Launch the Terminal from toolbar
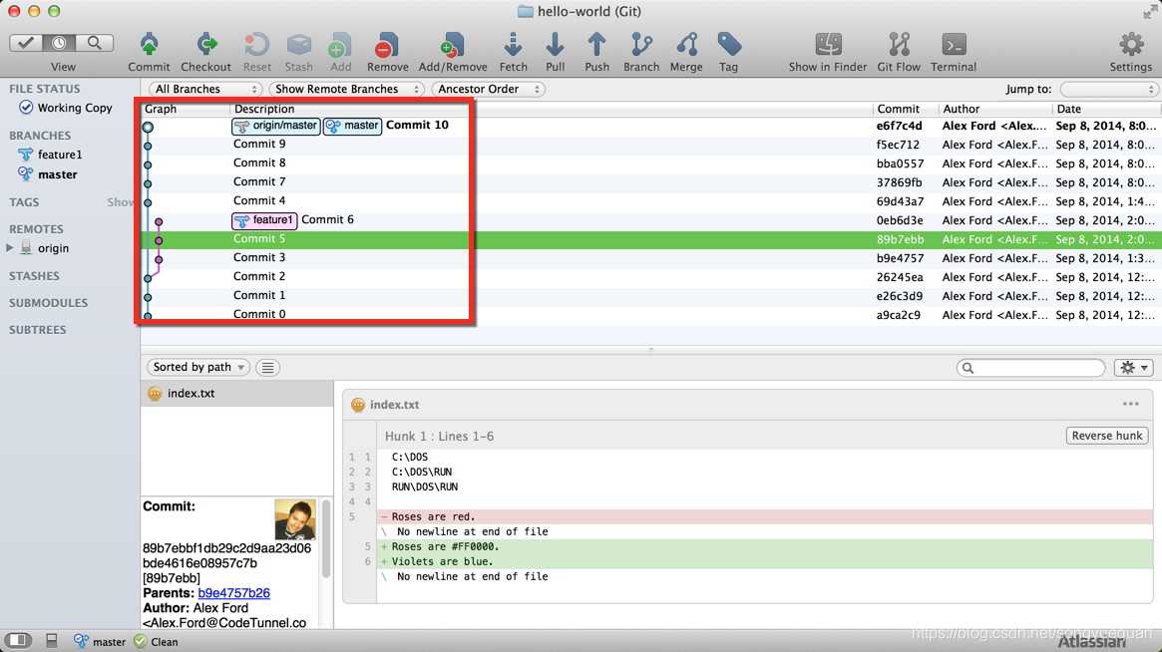 point(954,45)
